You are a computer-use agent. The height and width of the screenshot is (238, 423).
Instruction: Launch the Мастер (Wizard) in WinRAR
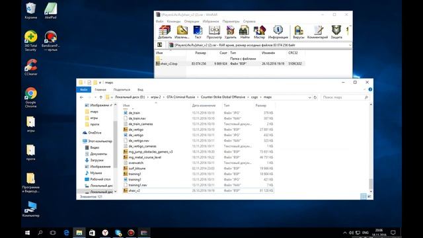click(259, 32)
